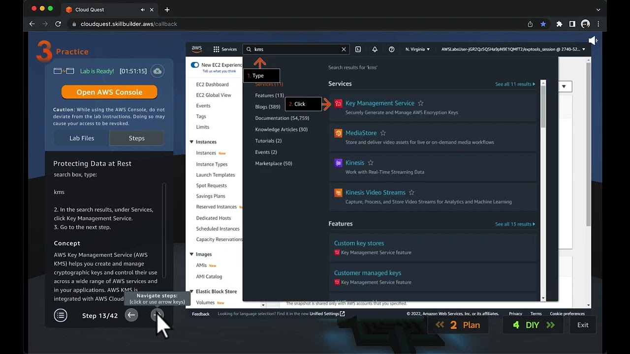Open Launch Templates in sidebar

click(215, 175)
